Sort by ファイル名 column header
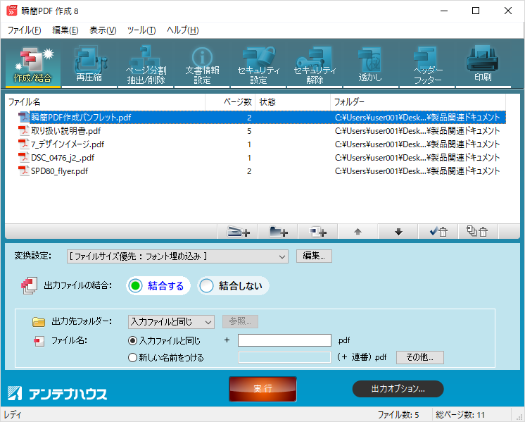This screenshot has height=422, width=525. coord(105,102)
